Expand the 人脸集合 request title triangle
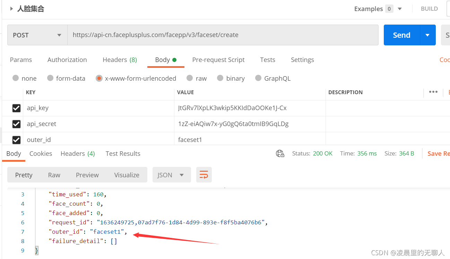The width and height of the screenshot is (450, 259). pos(11,9)
